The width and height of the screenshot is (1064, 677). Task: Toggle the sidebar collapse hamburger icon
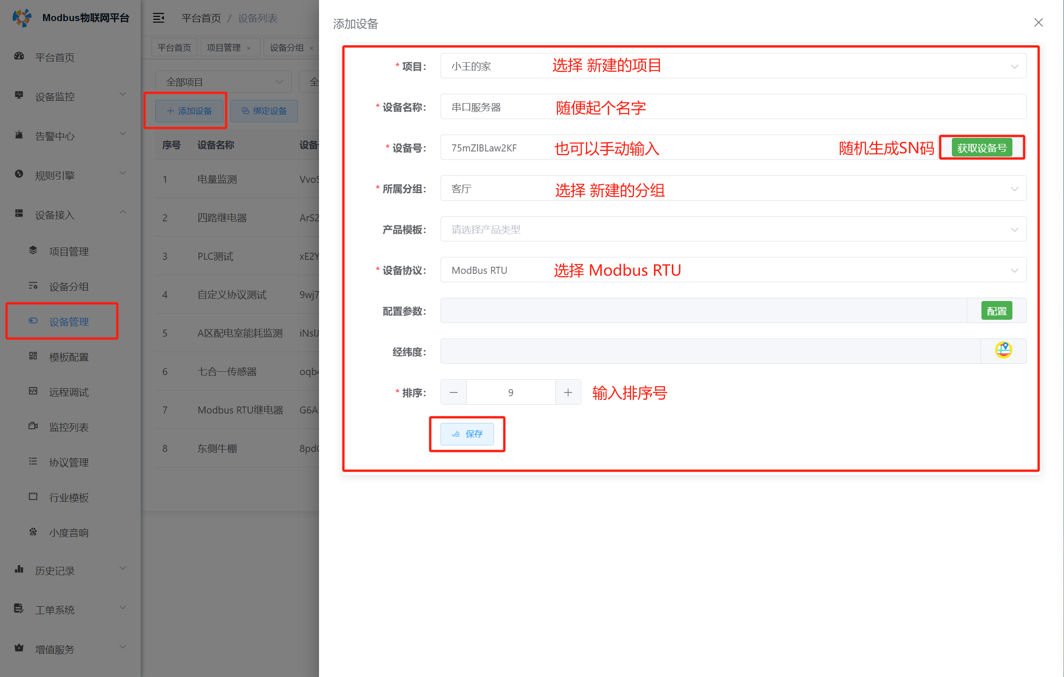click(159, 18)
